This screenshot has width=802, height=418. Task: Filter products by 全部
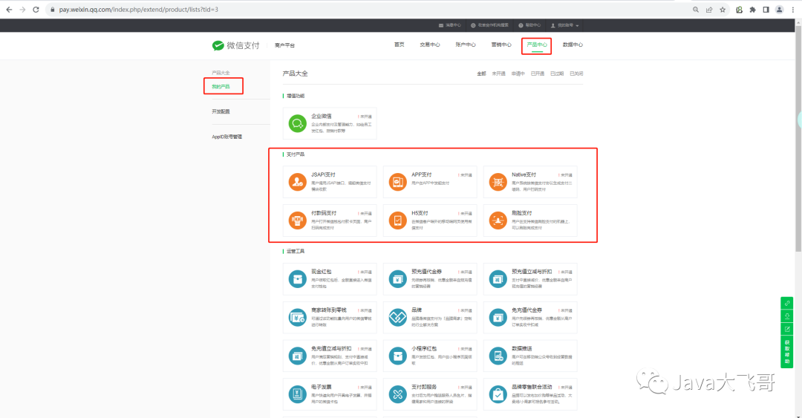pyautogui.click(x=481, y=74)
